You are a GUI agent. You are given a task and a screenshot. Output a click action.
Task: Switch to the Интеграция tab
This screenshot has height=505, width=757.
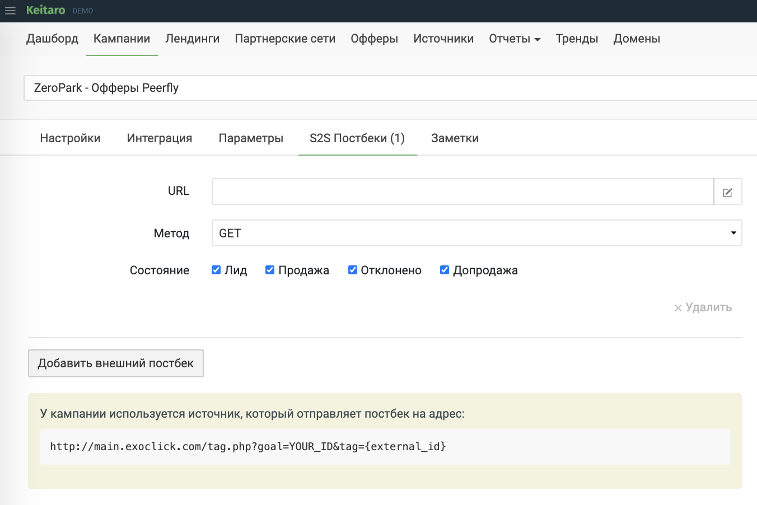coord(160,138)
